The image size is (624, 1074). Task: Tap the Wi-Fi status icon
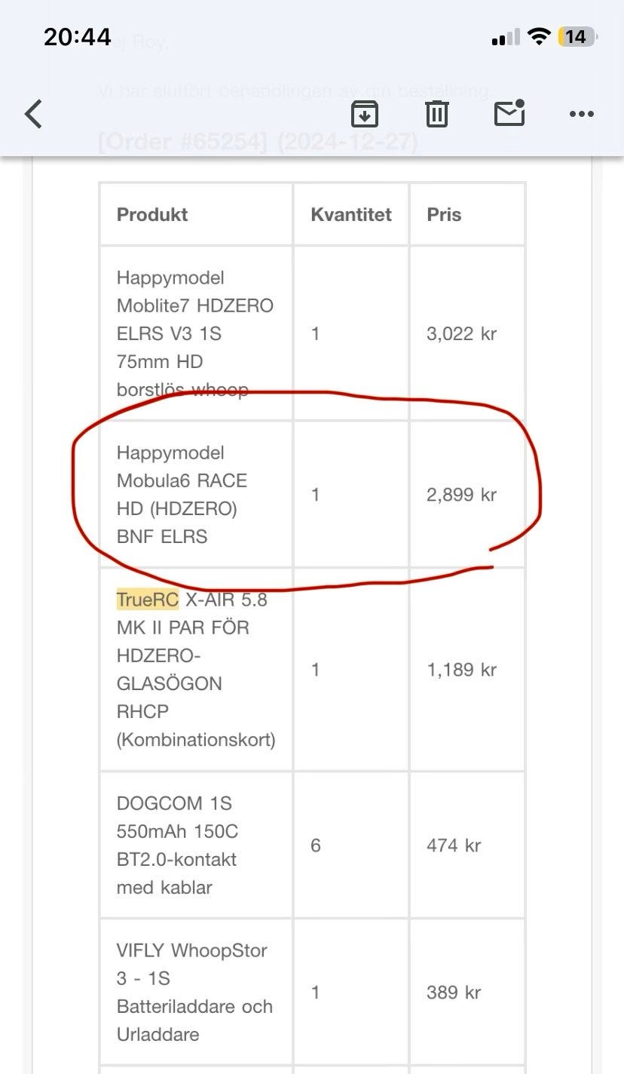(539, 37)
